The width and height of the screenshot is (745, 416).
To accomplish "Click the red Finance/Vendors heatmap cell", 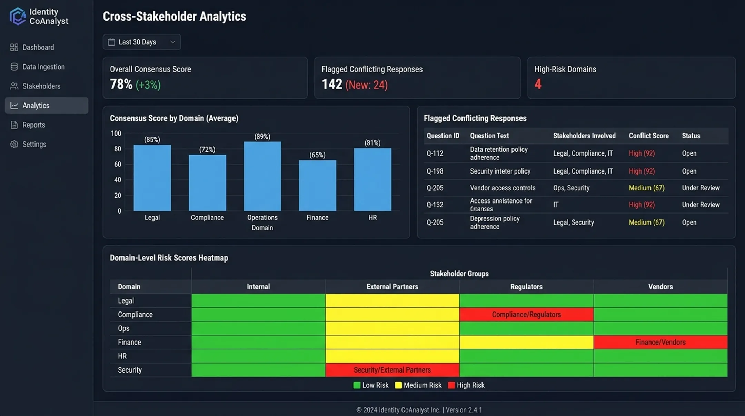I will click(x=660, y=342).
